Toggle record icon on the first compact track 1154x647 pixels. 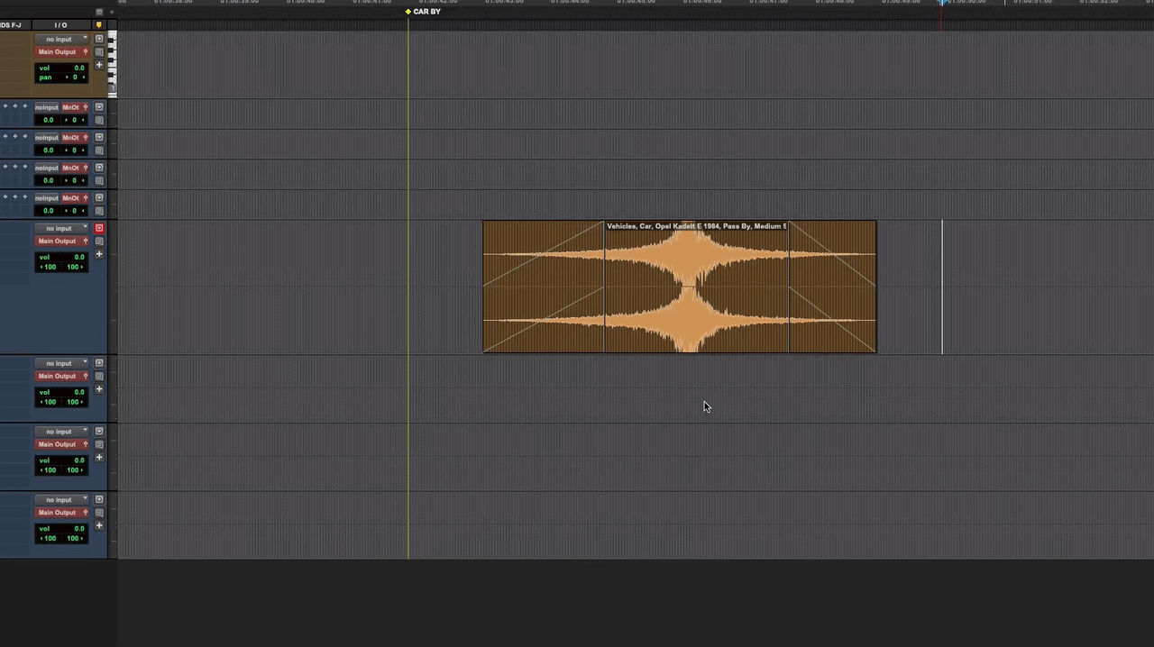[99, 107]
